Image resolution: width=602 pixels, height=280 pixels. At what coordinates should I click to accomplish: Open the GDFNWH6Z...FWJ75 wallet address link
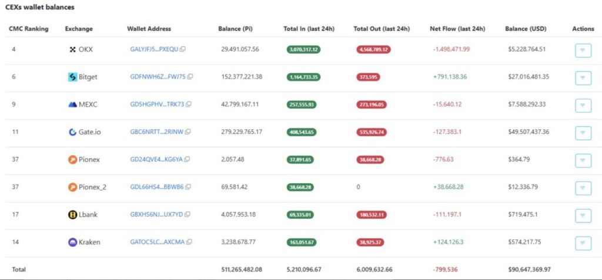tap(157, 77)
